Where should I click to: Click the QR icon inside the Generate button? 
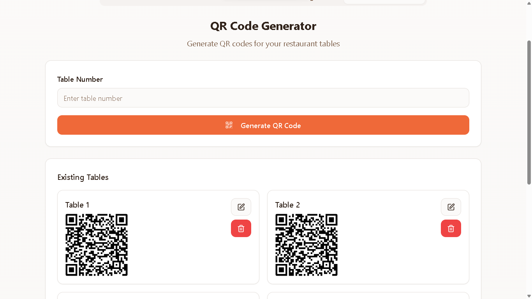[229, 125]
